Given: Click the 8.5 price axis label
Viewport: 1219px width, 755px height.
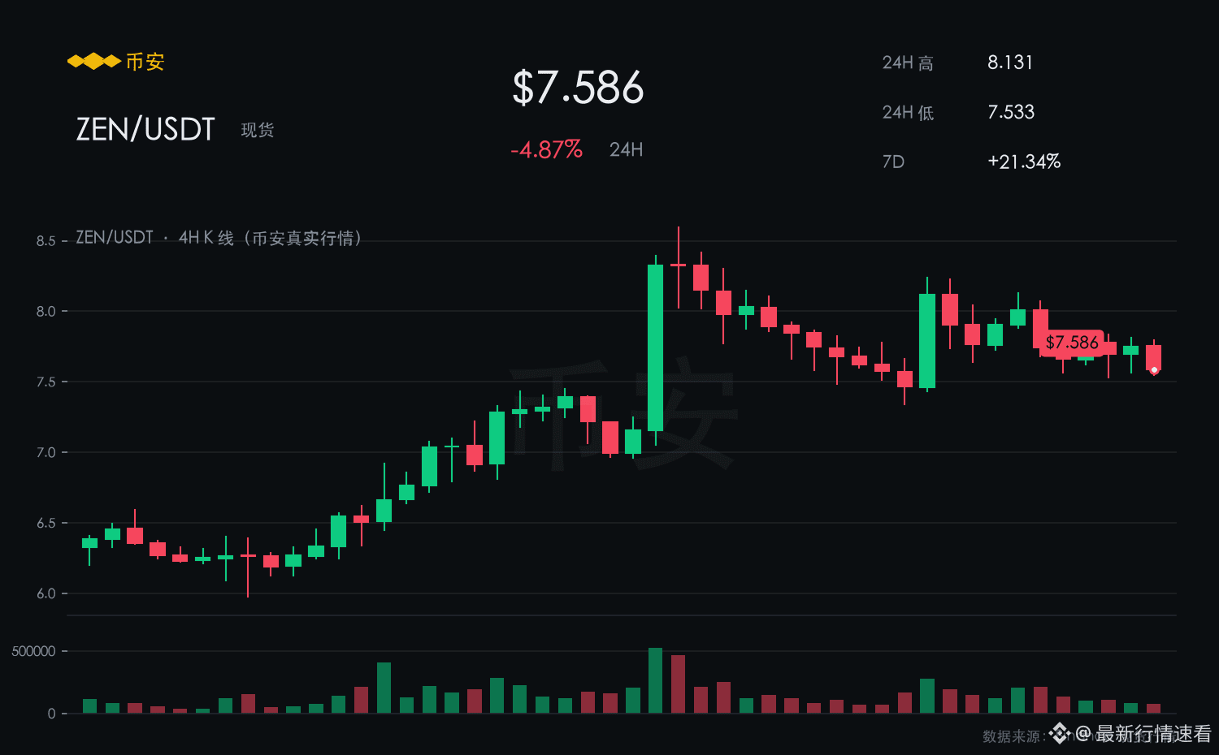Looking at the screenshot, I should pos(46,241).
